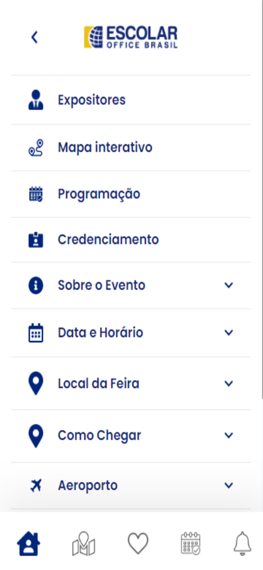Expand the Aeroporto section
Screen dimensions: 263x570
click(228, 485)
